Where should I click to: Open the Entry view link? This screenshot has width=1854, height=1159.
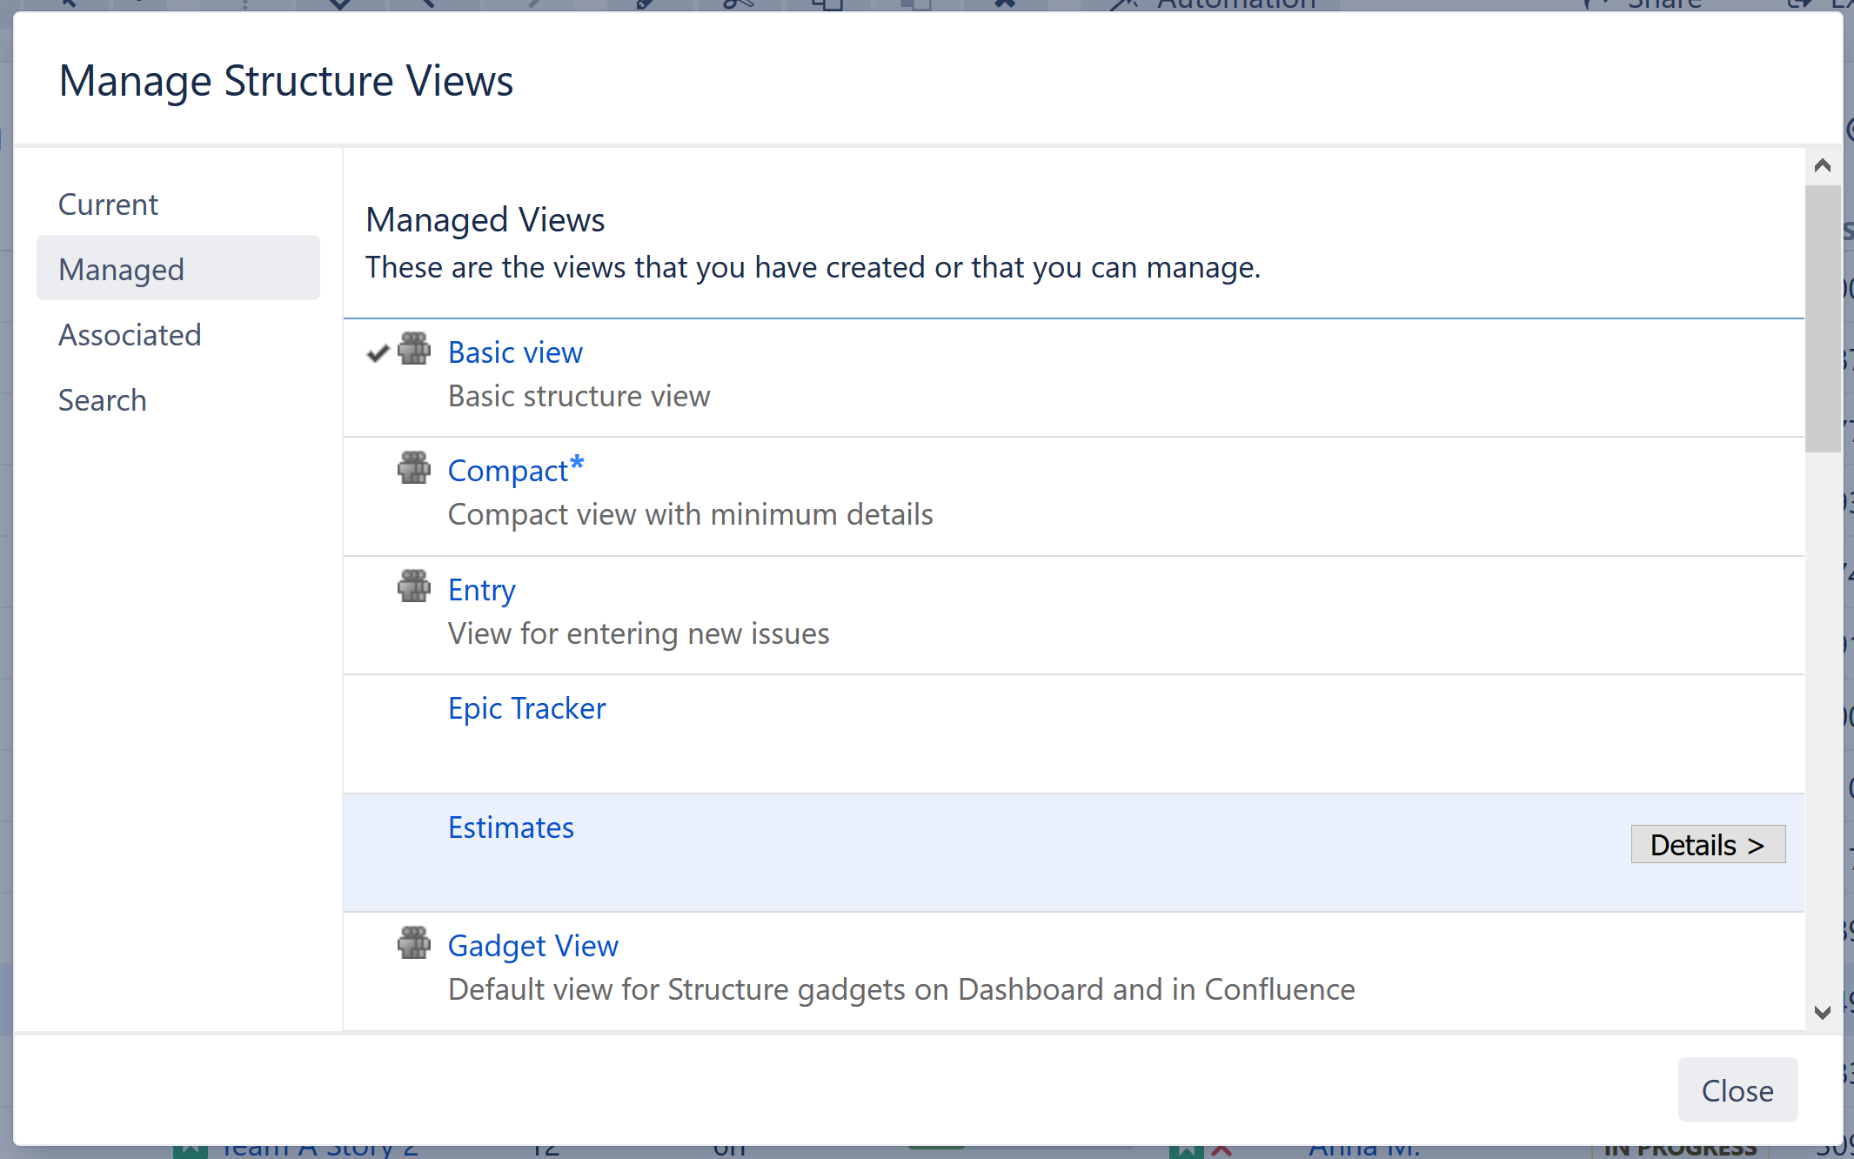point(481,589)
